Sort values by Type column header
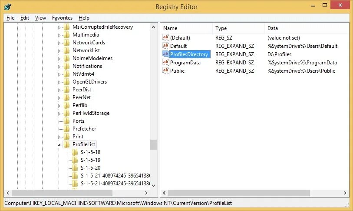This screenshot has width=353, height=211. click(238, 28)
